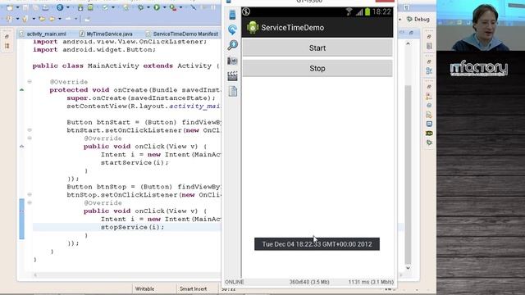The image size is (525, 295).
Task: Click the blue rotate-screen icon in mirror sidebar
Action: click(232, 29)
